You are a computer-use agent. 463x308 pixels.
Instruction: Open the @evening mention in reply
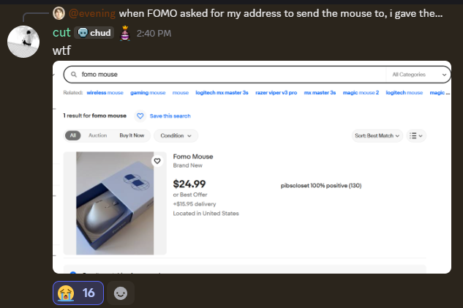(92, 13)
